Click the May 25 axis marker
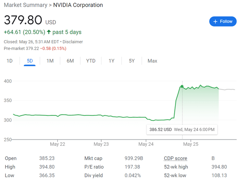Viewport: 250px width, 184px height. click(191, 144)
